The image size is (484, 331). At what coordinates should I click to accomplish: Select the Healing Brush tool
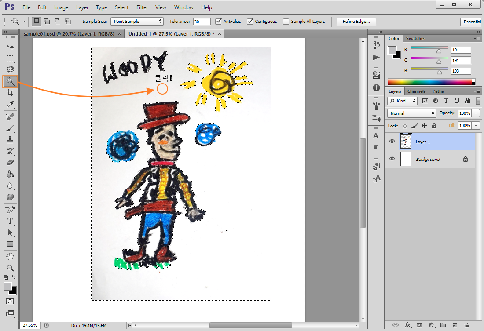[10, 117]
